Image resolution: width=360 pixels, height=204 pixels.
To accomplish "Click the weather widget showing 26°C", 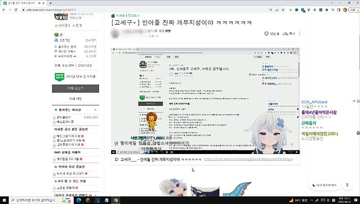I will tap(298, 200).
